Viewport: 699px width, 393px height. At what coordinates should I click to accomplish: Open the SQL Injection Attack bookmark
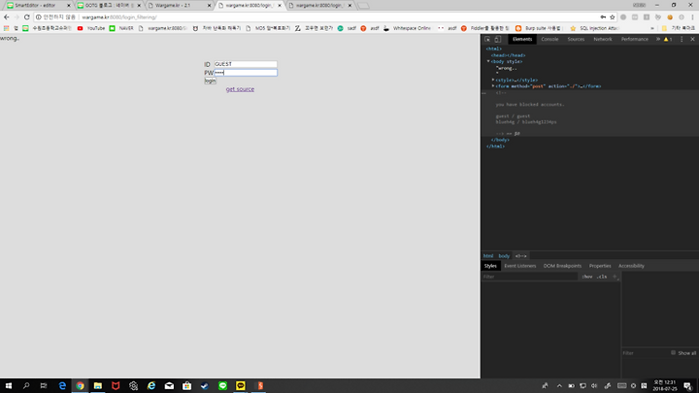[x=594, y=28]
